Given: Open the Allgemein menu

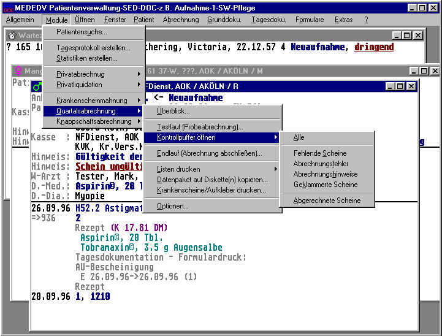Looking at the screenshot, I should click(x=20, y=20).
